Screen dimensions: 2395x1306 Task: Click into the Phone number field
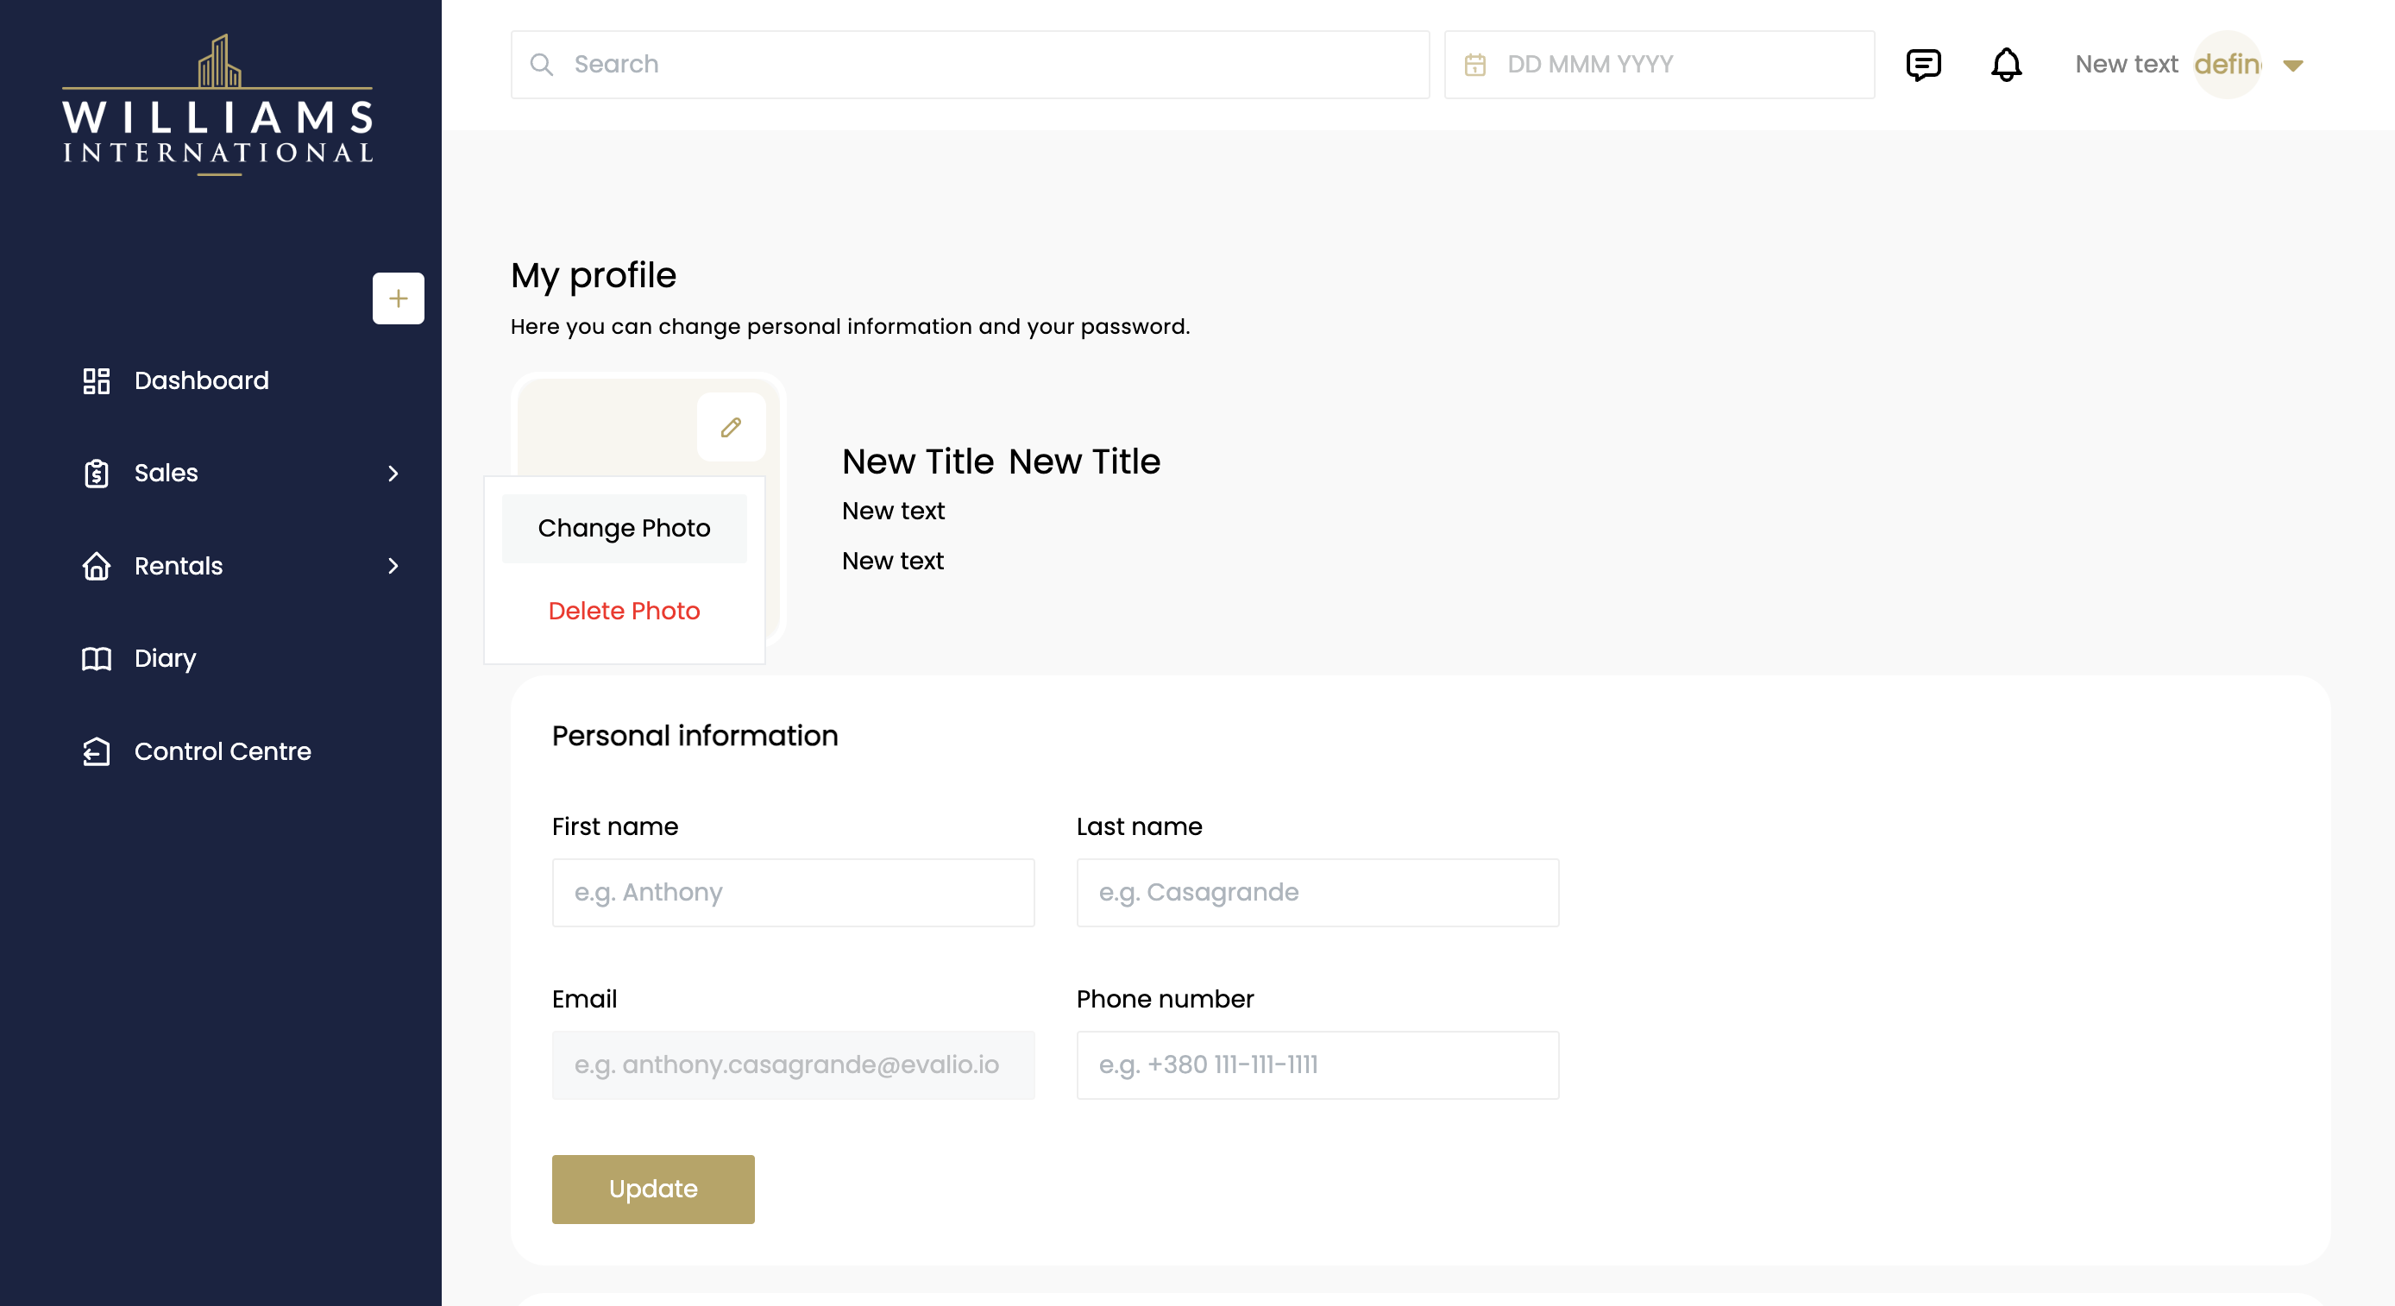[1317, 1064]
